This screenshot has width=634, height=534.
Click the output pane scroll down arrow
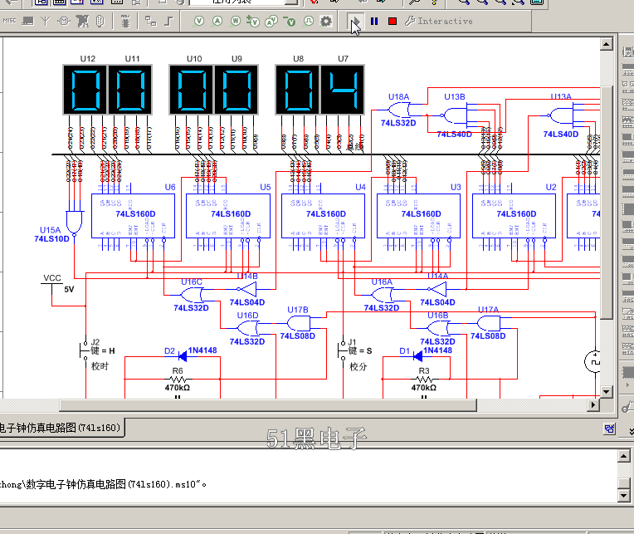[x=623, y=495]
